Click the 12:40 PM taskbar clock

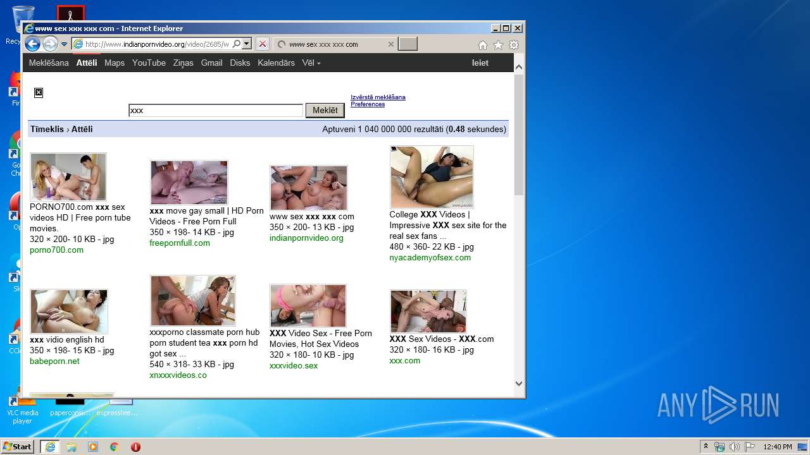coord(777,447)
